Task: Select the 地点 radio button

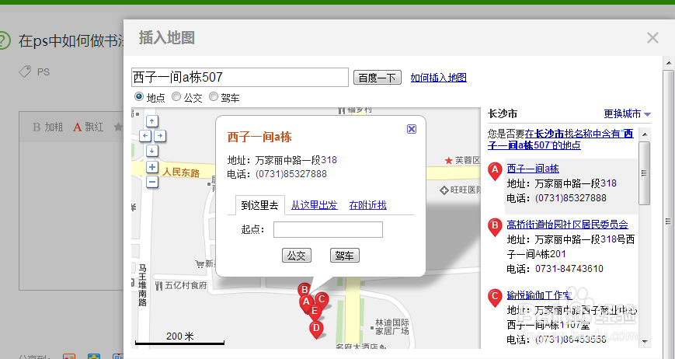Action: pos(138,96)
